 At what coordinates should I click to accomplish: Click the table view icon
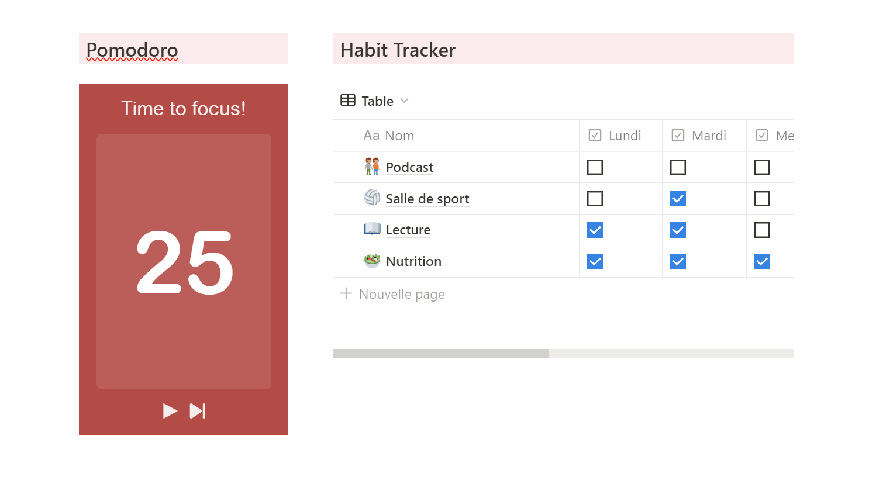coord(348,101)
